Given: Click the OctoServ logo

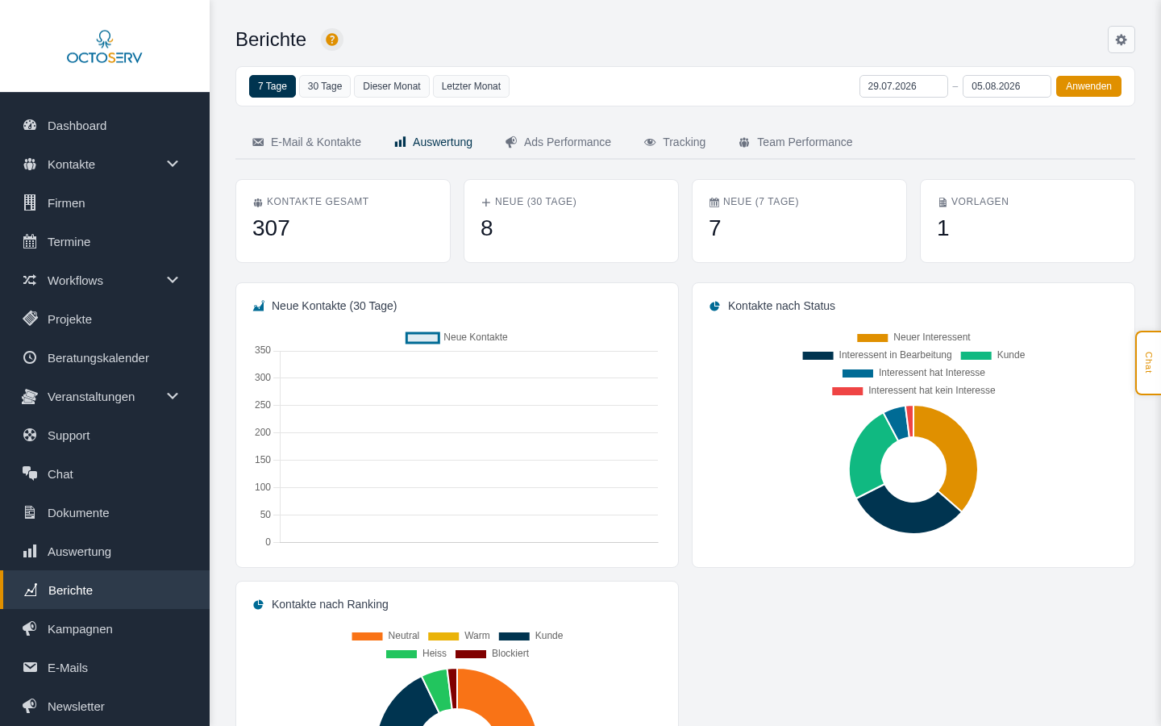Looking at the screenshot, I should coord(105,47).
